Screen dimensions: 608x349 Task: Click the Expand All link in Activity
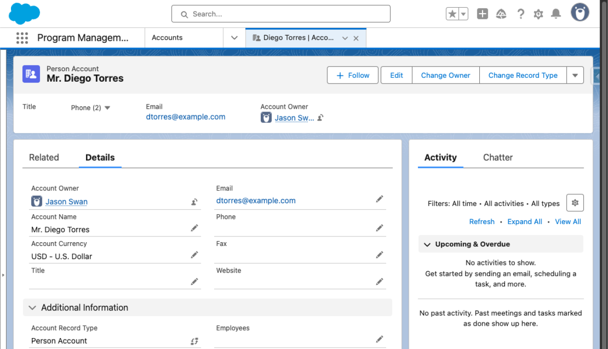coord(524,221)
